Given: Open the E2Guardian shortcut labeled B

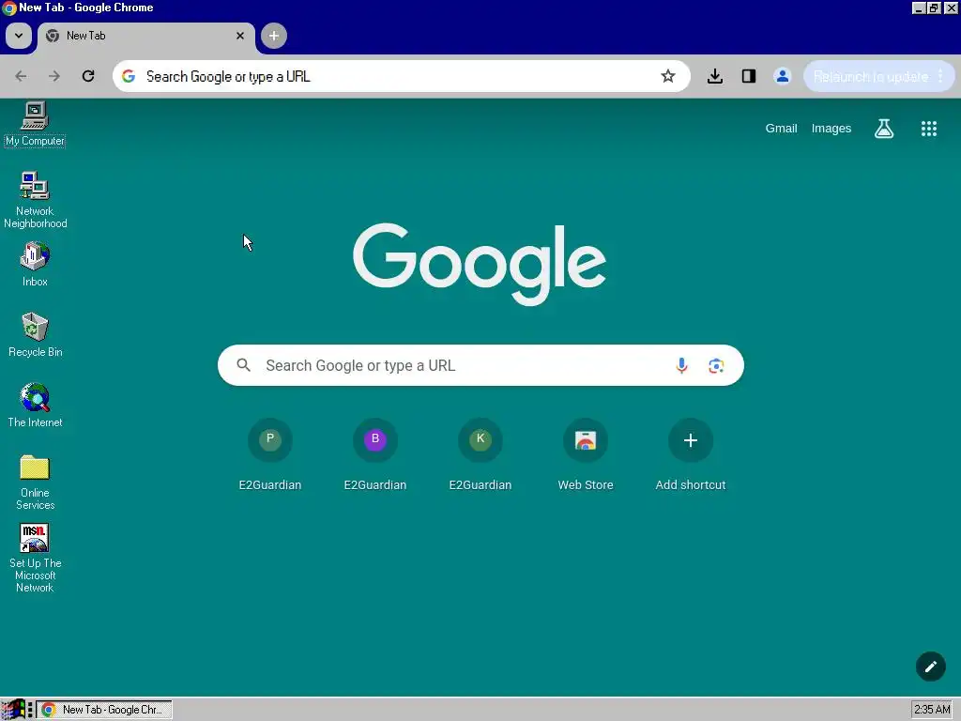Looking at the screenshot, I should tap(375, 454).
